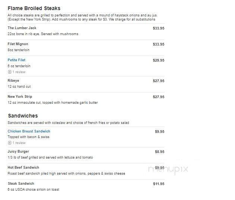Image resolution: width=235 pixels, height=200 pixels.
Task: Click the New York Strip item title
Action: [x=20, y=97]
